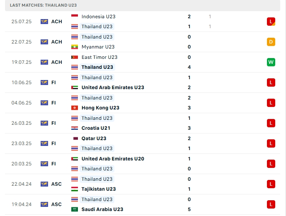Click the Qatar U23 flag icon
The width and height of the screenshot is (286, 216).
(x=75, y=138)
